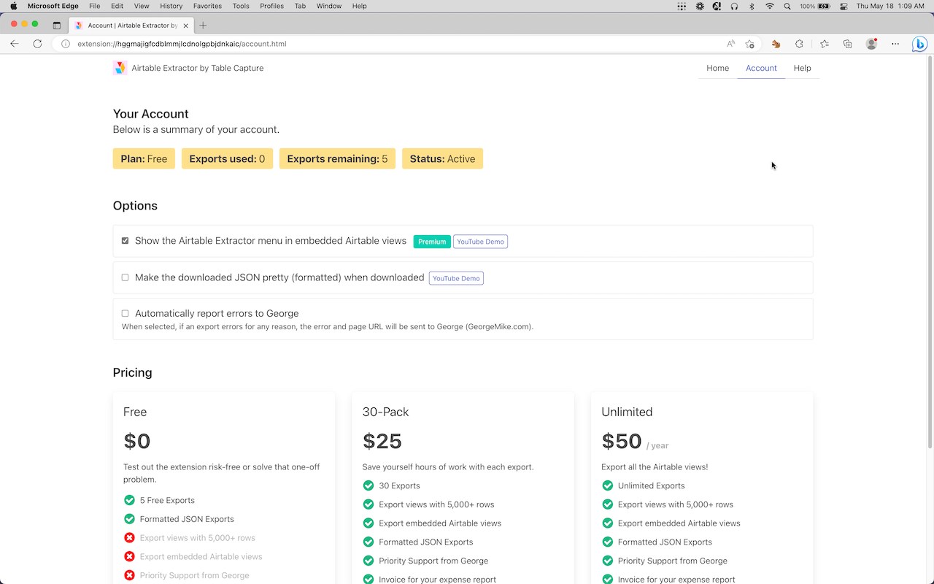The image size is (934, 584).
Task: Open the Extensions puzzle icon
Action: (799, 44)
